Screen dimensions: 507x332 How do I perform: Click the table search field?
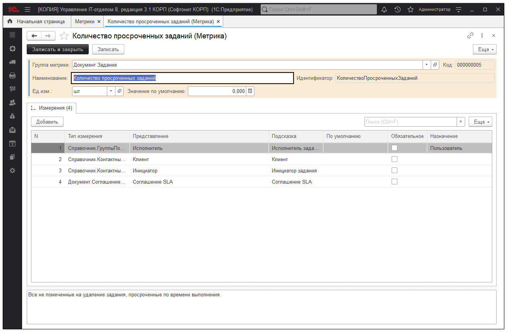[x=410, y=122]
